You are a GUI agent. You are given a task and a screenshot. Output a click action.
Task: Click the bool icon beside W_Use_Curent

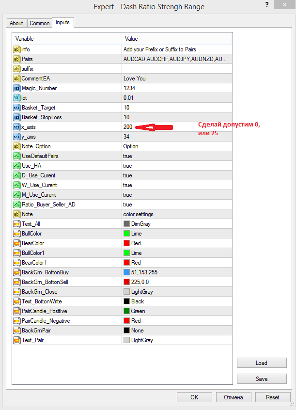[x=17, y=185]
